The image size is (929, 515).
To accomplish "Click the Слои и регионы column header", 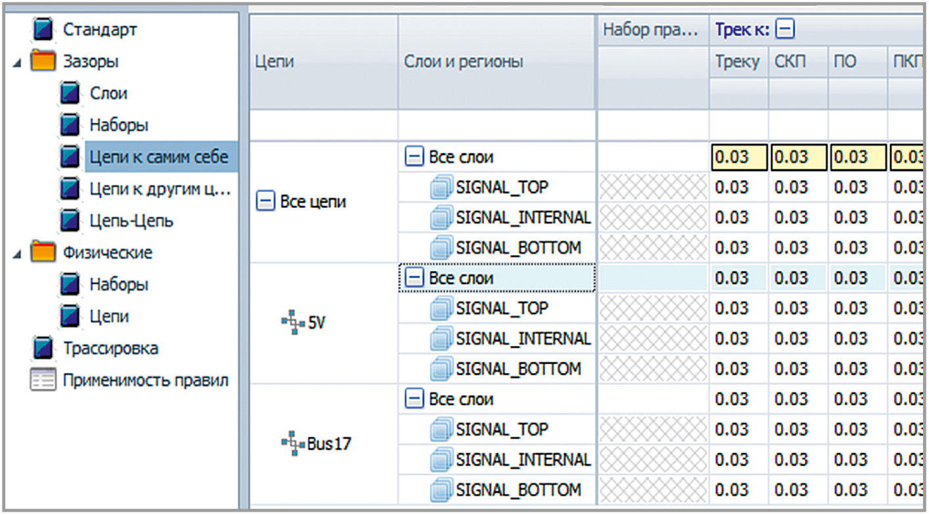I will pos(463,62).
